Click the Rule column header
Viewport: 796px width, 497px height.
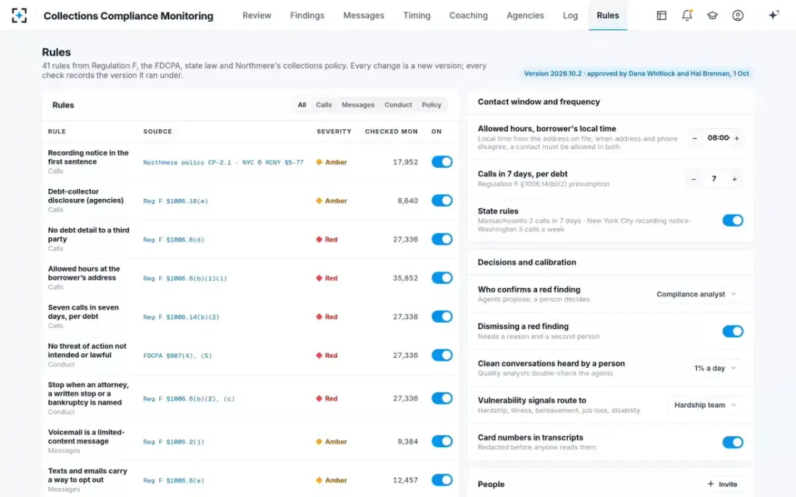[x=56, y=131]
